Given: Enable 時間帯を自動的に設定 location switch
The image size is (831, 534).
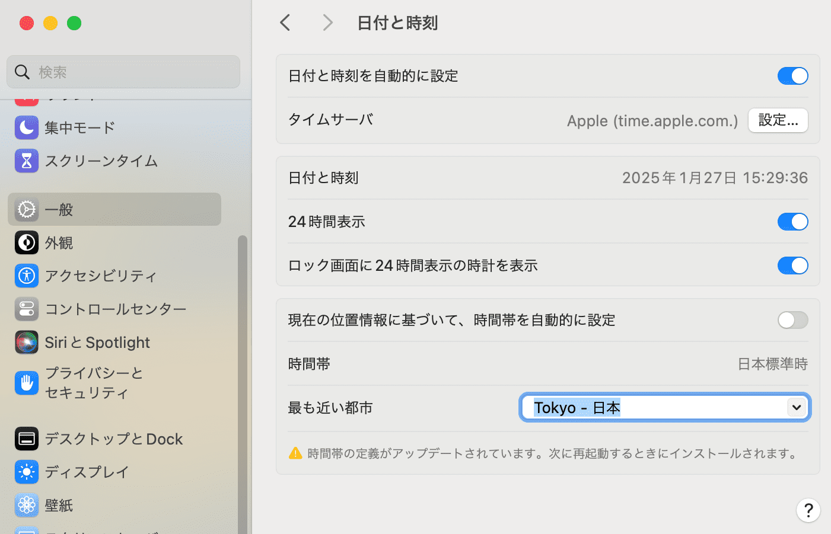Looking at the screenshot, I should click(793, 320).
